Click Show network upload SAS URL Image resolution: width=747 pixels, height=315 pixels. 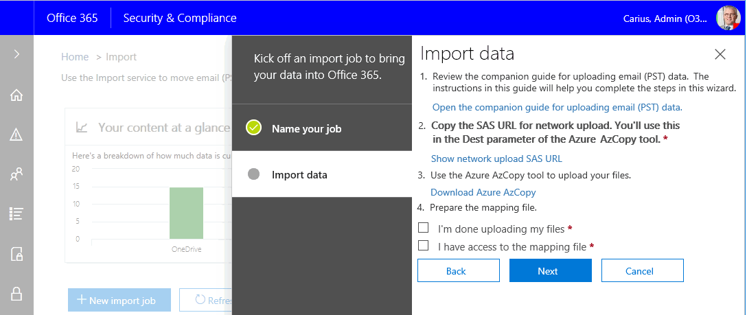pos(496,159)
